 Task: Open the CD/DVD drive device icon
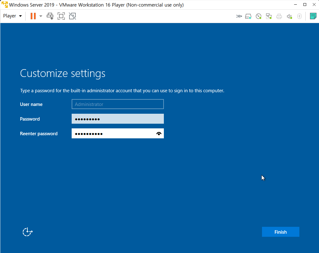tap(259, 16)
